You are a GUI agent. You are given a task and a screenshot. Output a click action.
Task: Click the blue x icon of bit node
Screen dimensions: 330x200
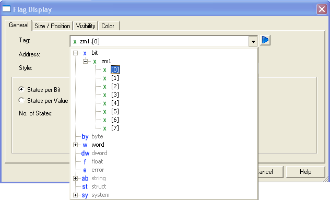point(85,53)
